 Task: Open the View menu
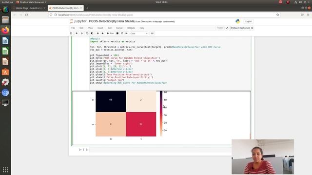[91, 28]
